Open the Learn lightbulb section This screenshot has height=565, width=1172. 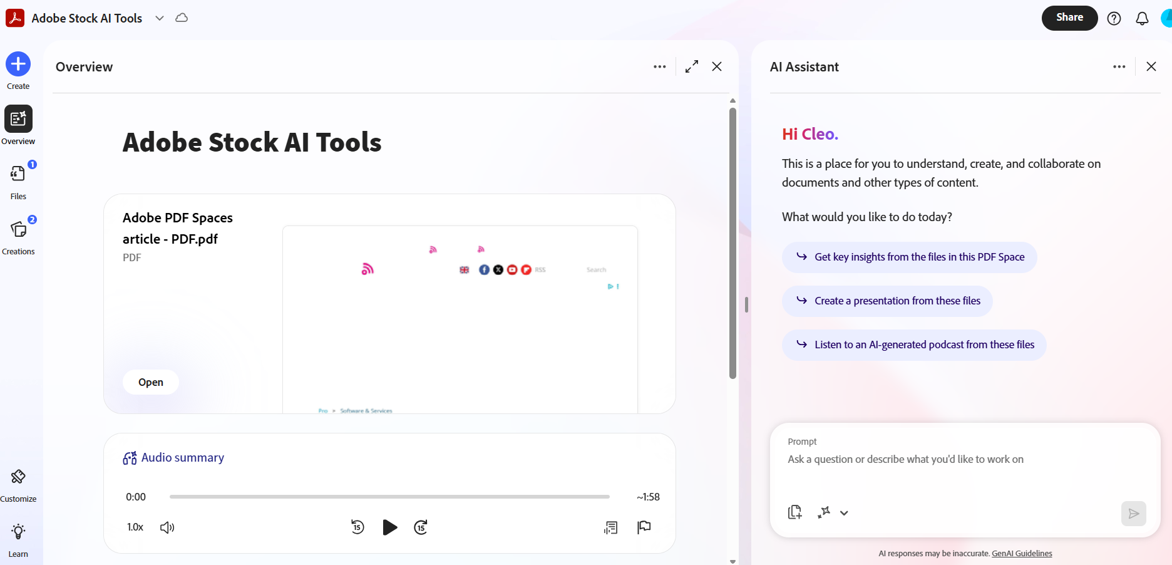[x=18, y=540]
